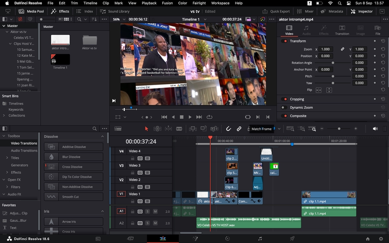Switch to the Fairlight page

tap(260, 239)
